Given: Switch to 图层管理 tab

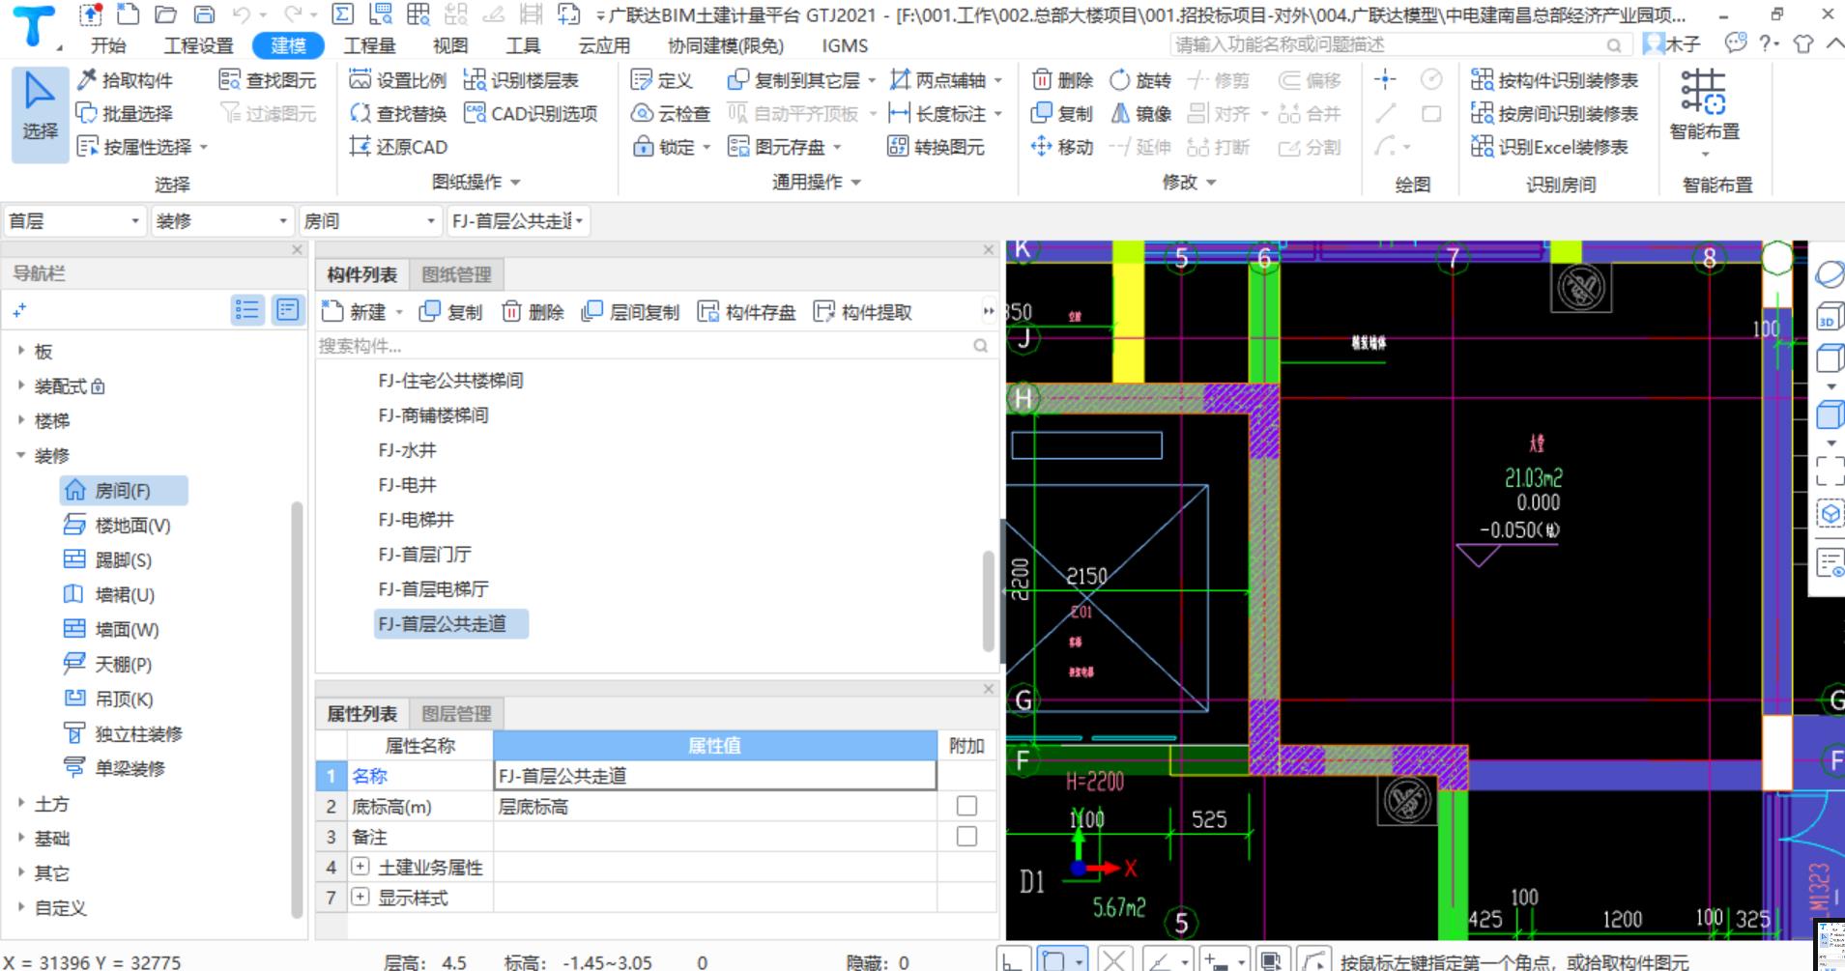Looking at the screenshot, I should (x=456, y=714).
